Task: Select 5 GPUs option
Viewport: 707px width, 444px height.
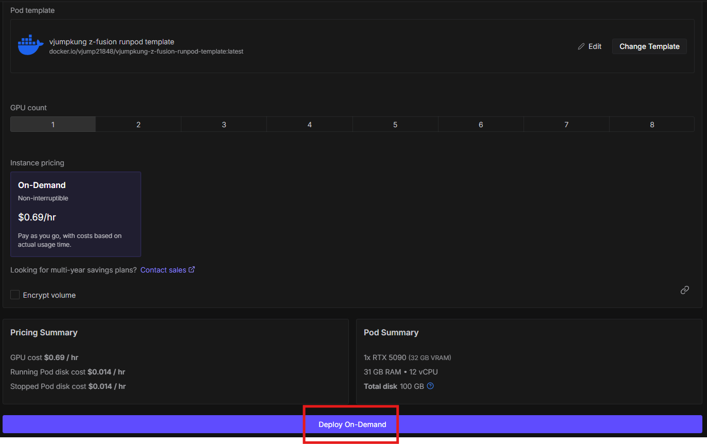Action: (395, 125)
